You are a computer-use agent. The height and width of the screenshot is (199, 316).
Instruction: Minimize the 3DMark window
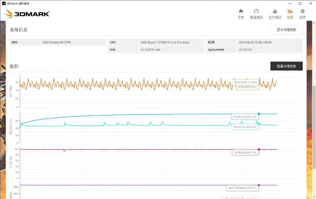(290, 3)
